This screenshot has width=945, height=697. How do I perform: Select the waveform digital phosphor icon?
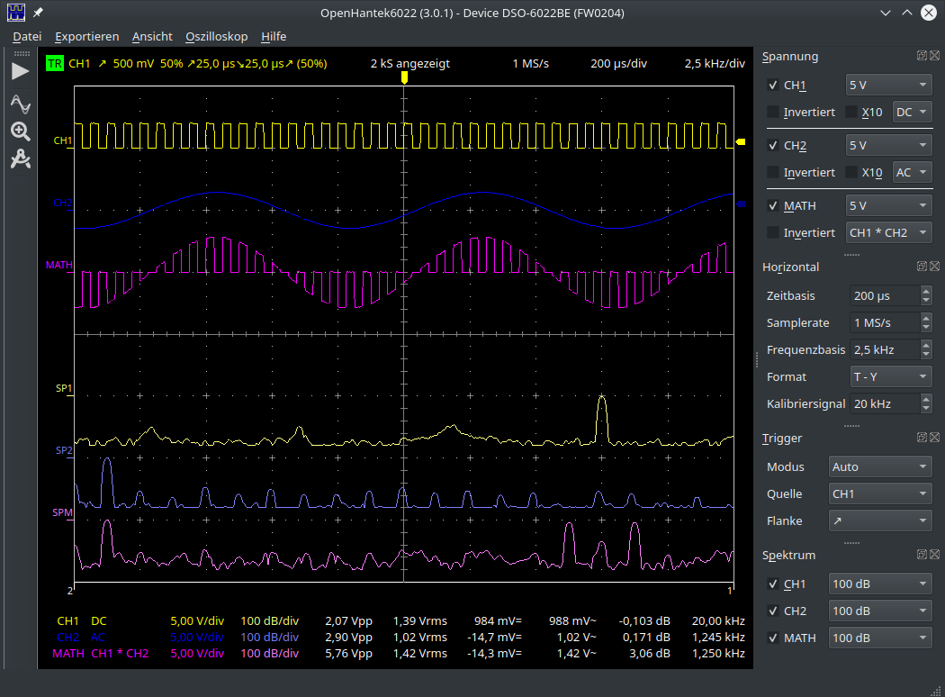(20, 104)
